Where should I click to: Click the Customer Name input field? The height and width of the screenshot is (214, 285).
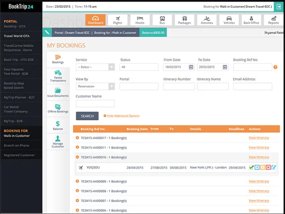pos(95,103)
